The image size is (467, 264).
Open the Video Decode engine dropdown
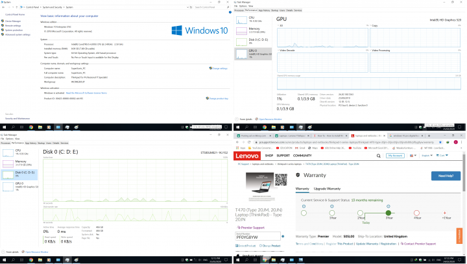point(287,51)
